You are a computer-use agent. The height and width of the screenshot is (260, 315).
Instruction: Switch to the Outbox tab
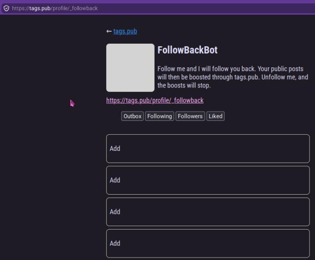pos(132,116)
